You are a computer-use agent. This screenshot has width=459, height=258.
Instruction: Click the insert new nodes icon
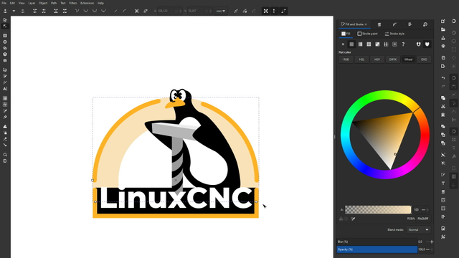click(x=5, y=11)
